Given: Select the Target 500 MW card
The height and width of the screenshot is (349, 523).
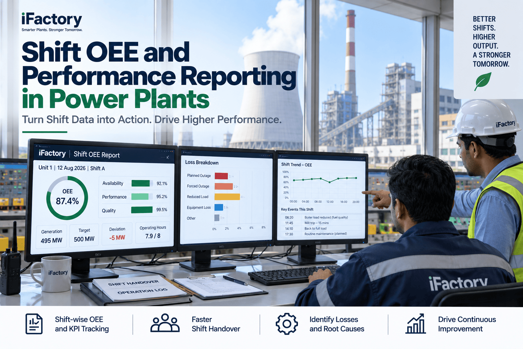Looking at the screenshot, I should point(84,235).
